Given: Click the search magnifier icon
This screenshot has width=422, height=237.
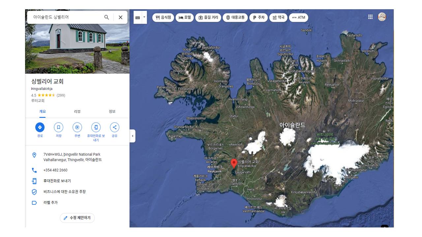Looking at the screenshot, I should click(x=106, y=17).
